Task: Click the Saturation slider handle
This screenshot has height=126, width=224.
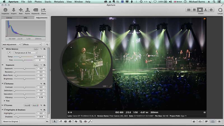Action: pos(24,94)
